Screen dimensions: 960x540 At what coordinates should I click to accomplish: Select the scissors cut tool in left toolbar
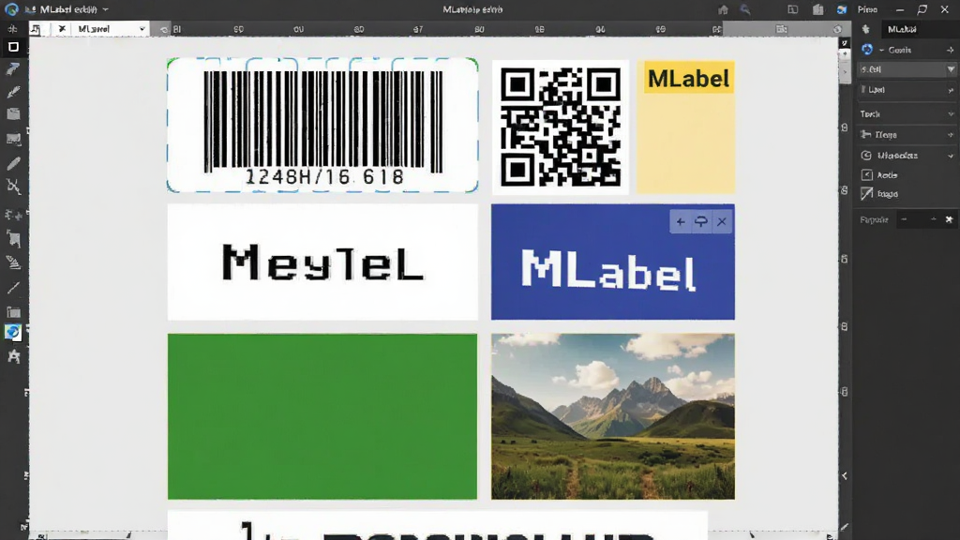pos(13,187)
